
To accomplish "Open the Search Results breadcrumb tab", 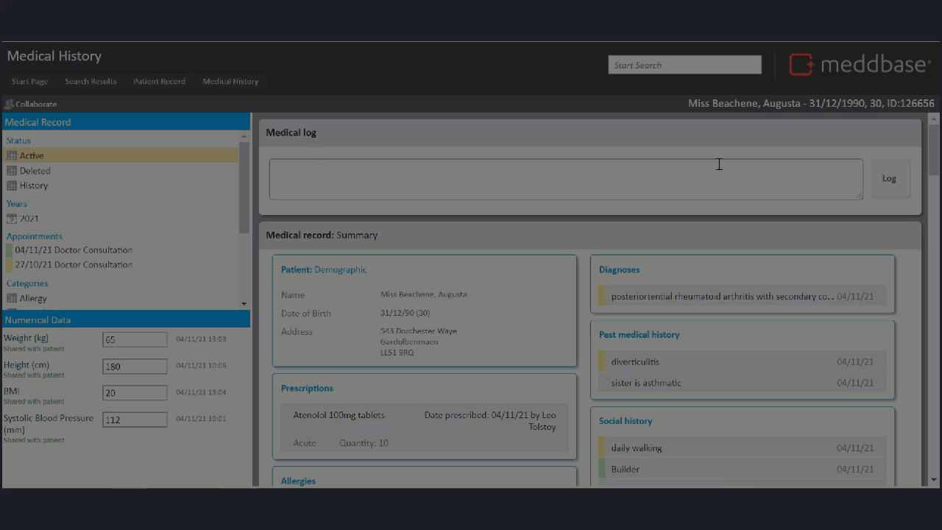I will [x=91, y=82].
